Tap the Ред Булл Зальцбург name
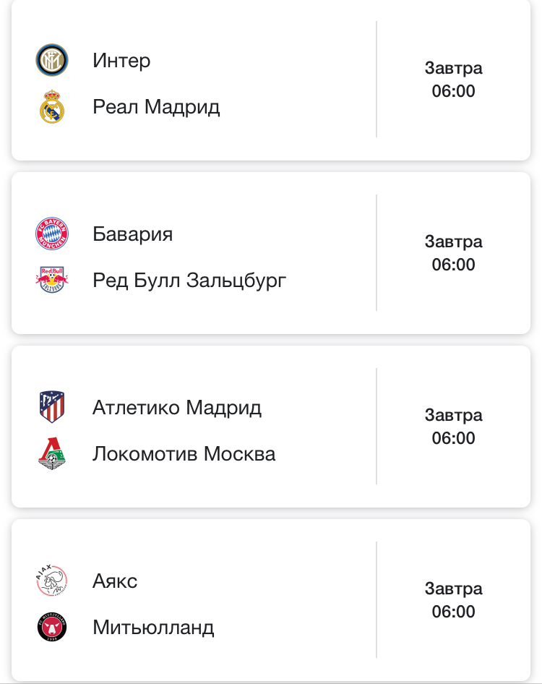Viewport: 542px width, 684px height. 189,280
